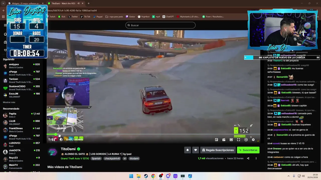Open the Nightbot bookmark
Image resolution: width=321 pixels, height=180 pixels.
[144, 17]
